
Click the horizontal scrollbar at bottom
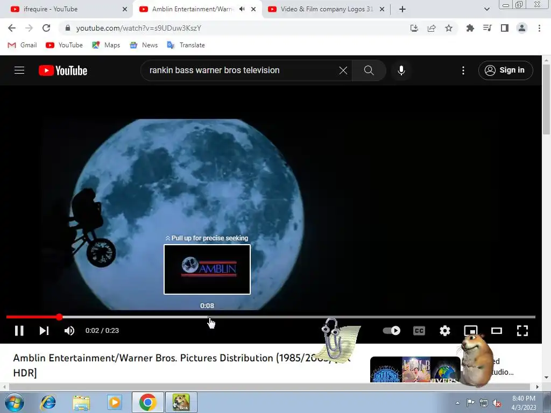point(271,387)
